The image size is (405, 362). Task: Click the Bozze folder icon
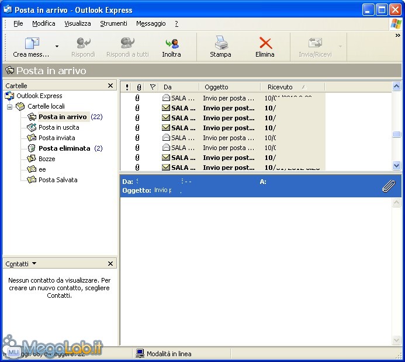[32, 159]
